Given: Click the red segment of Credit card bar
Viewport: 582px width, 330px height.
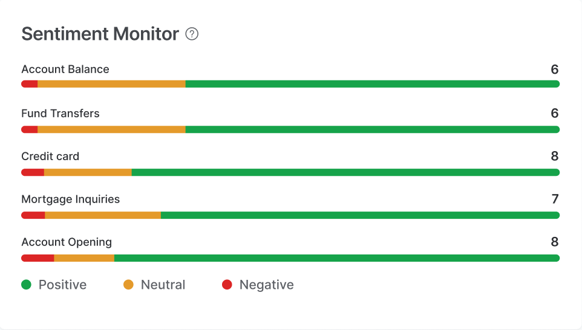Looking at the screenshot, I should 33,172.
